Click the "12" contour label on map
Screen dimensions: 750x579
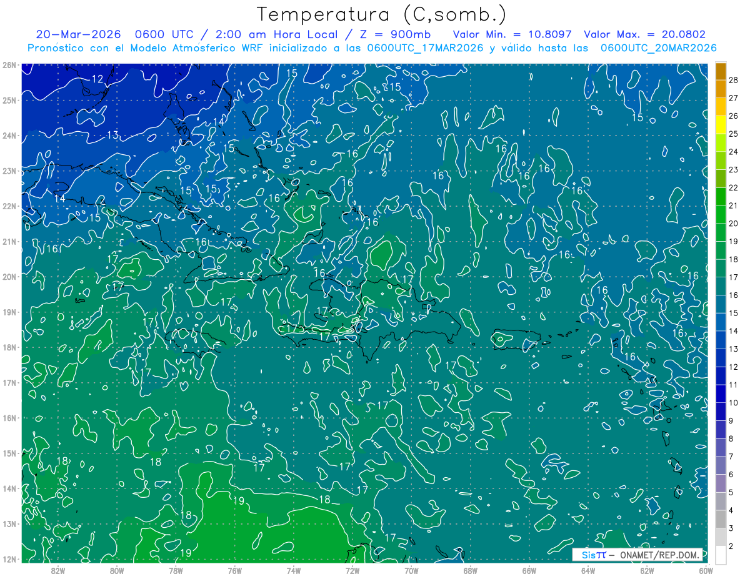pyautogui.click(x=97, y=79)
